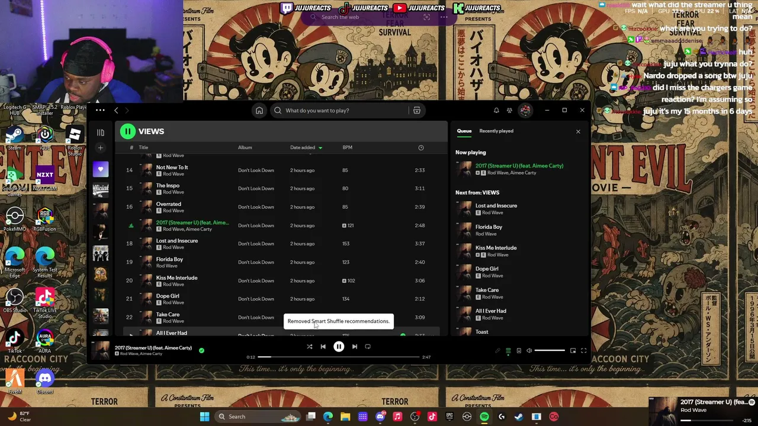Open Steam from the taskbar
Screen dimensions: 758x426
(x=519, y=417)
